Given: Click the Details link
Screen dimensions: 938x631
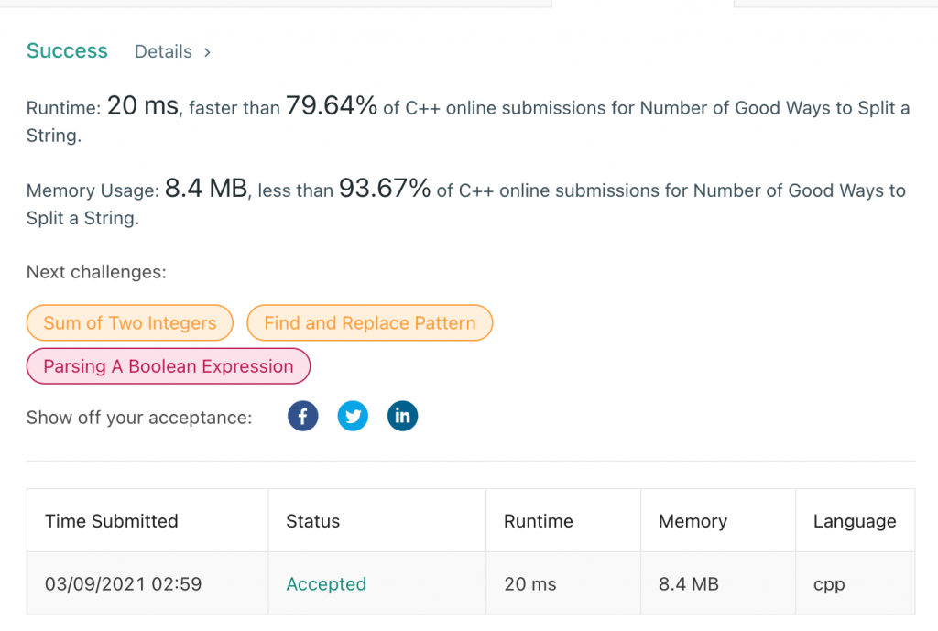Looking at the screenshot, I should [163, 52].
